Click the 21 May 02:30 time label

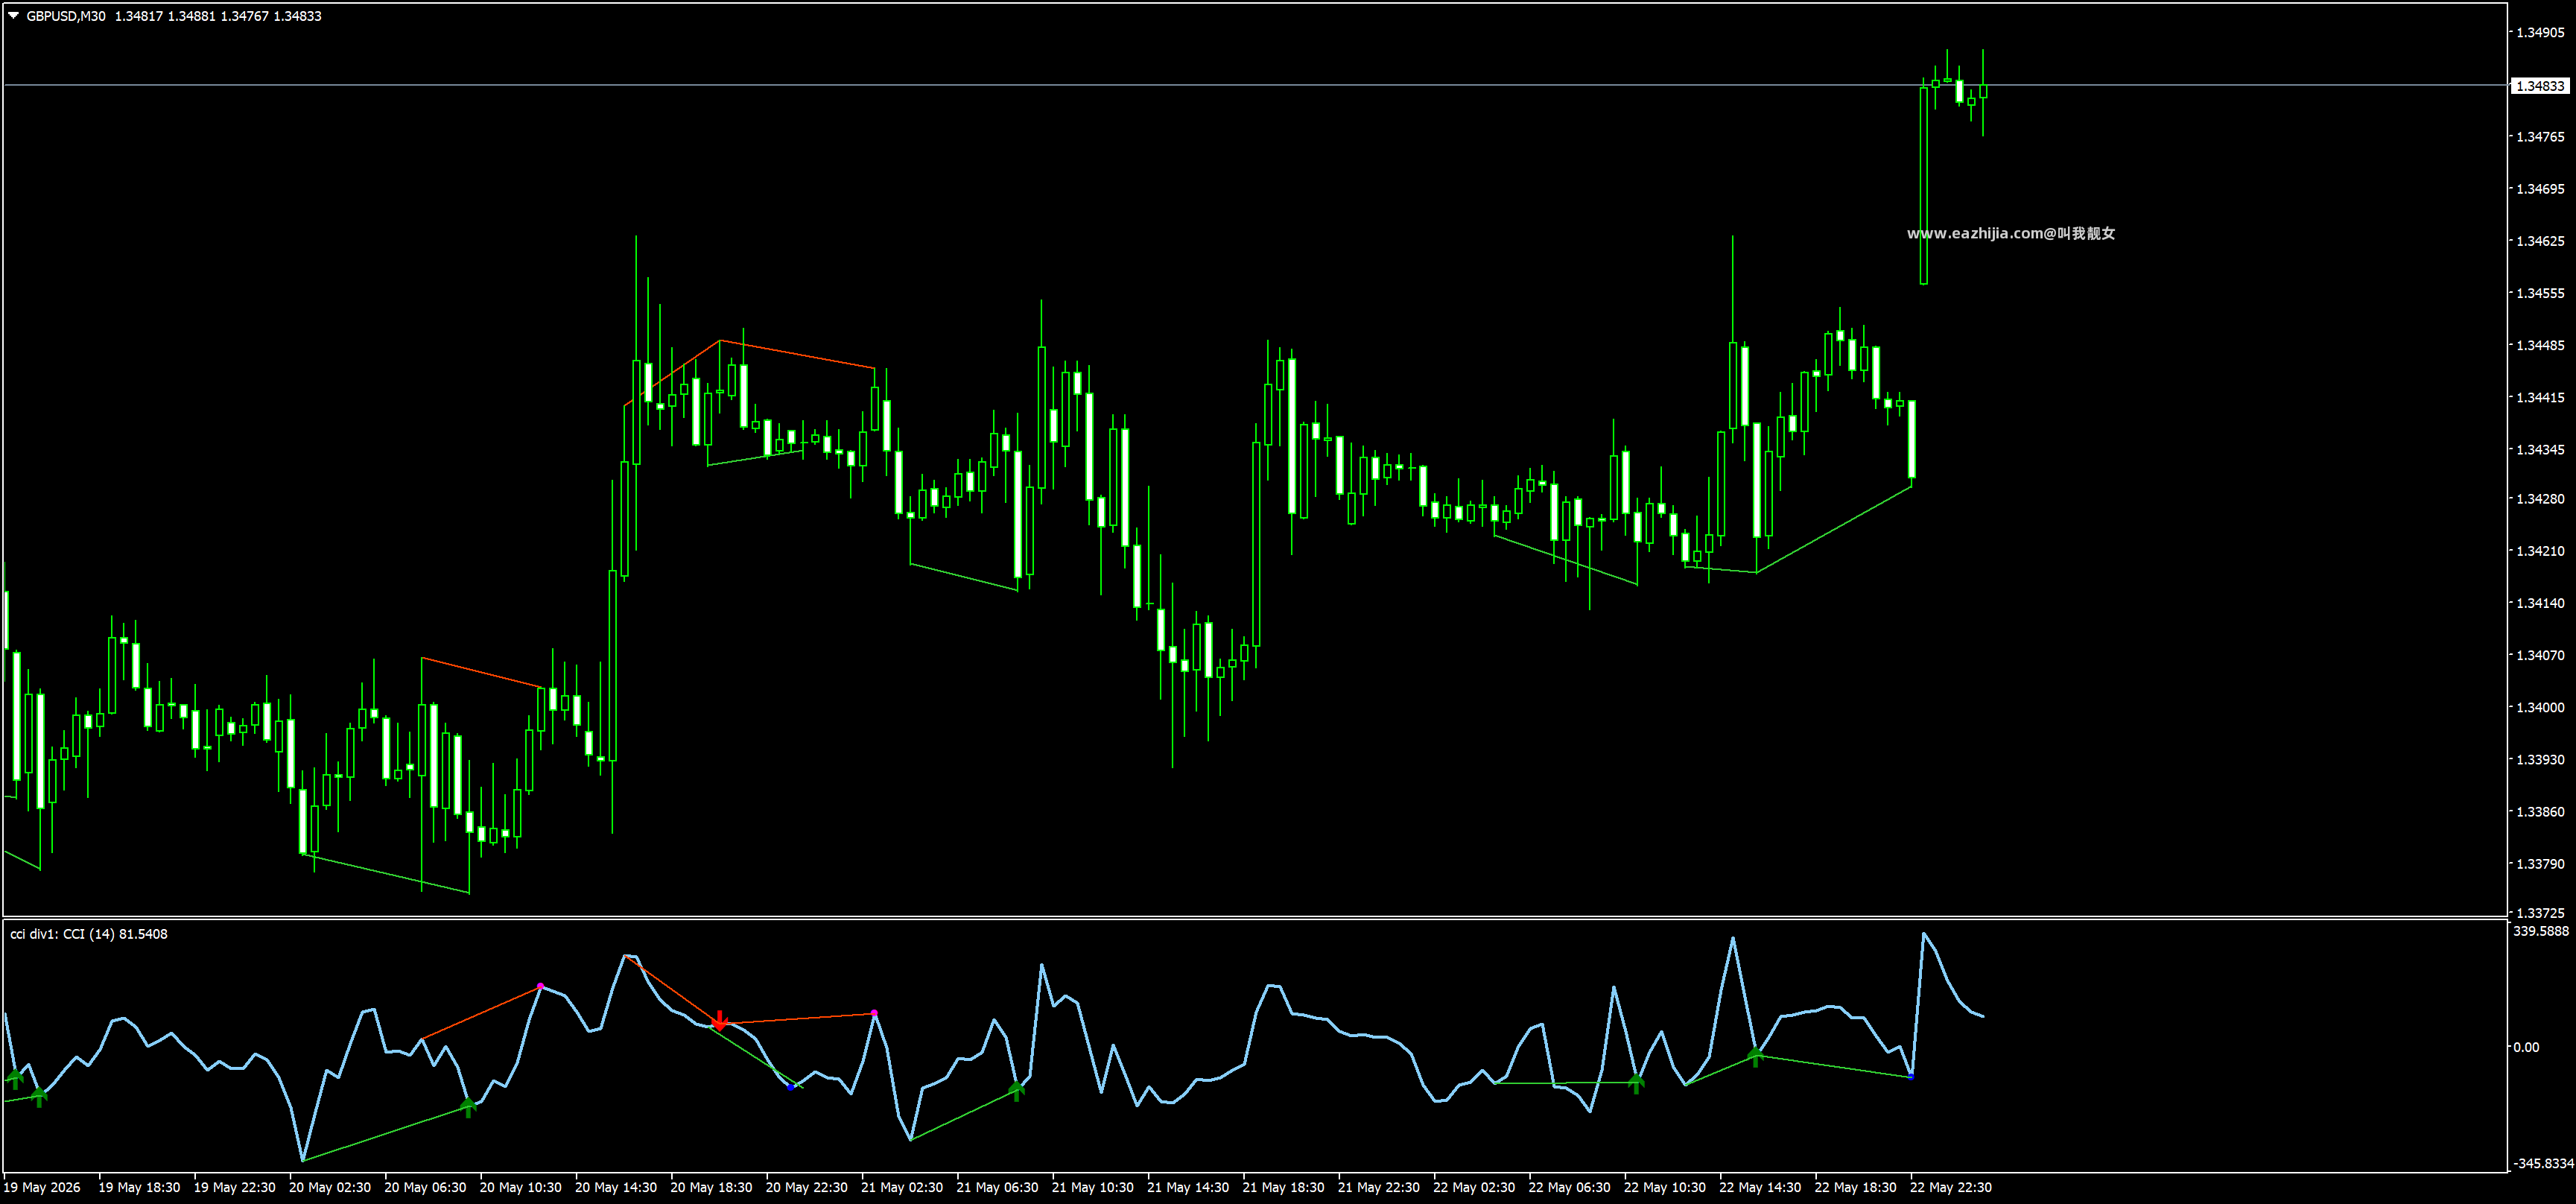(902, 1187)
